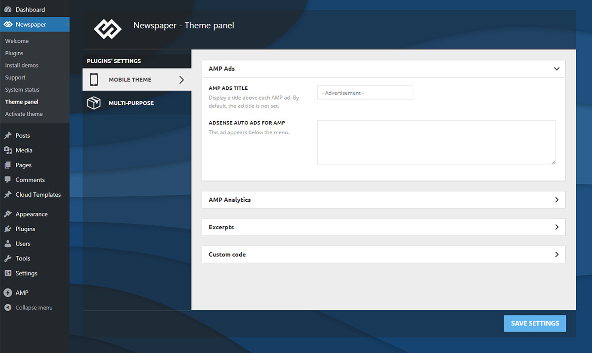Viewport: 592px width, 353px height.
Task: Open the Newspaper menu item
Action: [x=35, y=24]
